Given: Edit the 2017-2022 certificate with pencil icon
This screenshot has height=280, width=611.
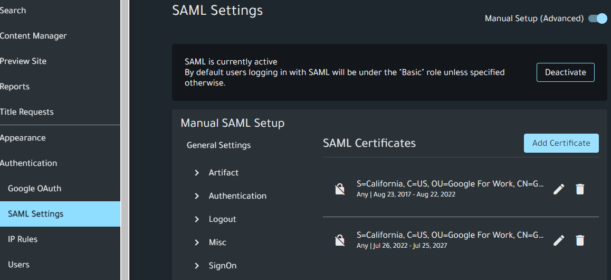Looking at the screenshot, I should [x=559, y=189].
